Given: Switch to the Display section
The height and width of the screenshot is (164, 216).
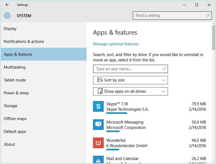Looking at the screenshot, I should (10, 29).
